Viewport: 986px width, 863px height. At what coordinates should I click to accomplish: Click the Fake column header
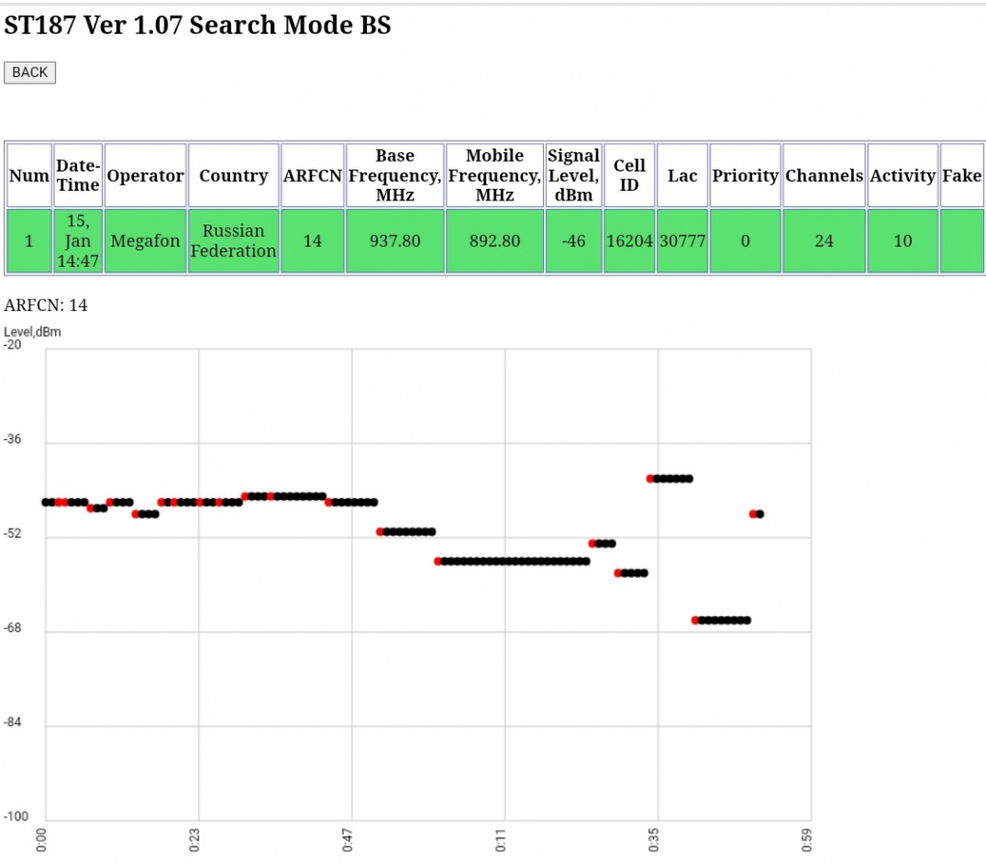[x=962, y=175]
